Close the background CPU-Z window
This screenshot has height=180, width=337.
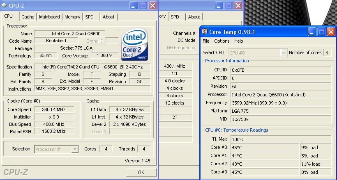[238, 6]
